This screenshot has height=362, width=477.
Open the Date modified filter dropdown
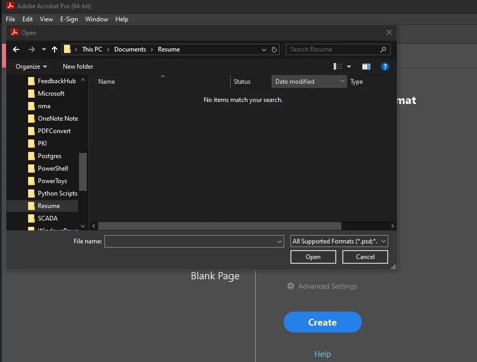click(342, 81)
